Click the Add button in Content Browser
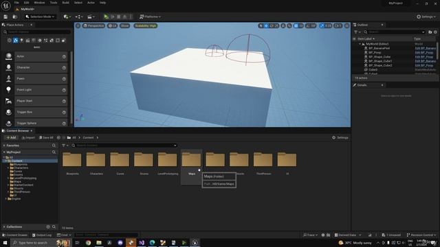The image size is (440, 247). pos(11,138)
